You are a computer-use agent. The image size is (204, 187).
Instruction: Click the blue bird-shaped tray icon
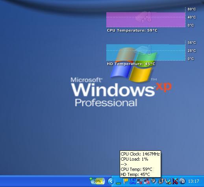(168, 181)
